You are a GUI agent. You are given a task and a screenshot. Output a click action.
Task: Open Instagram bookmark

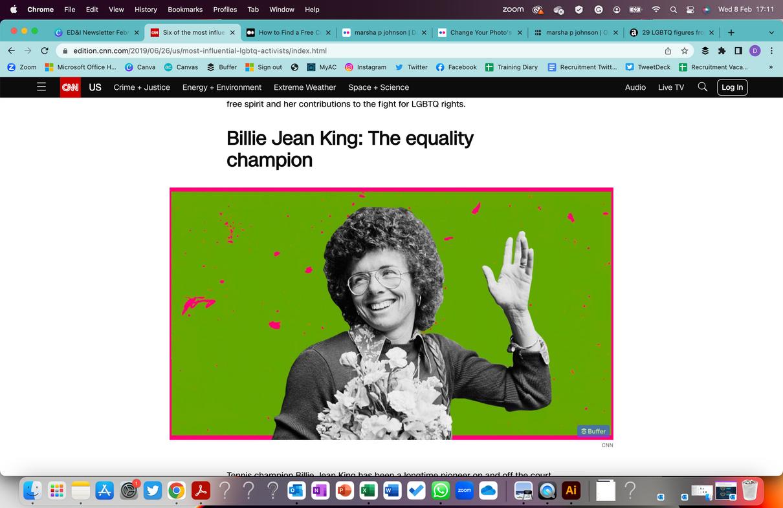[366, 67]
